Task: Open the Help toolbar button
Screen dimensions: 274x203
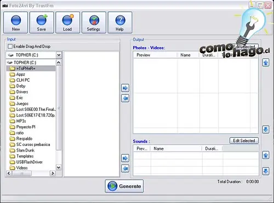Action: point(120,22)
